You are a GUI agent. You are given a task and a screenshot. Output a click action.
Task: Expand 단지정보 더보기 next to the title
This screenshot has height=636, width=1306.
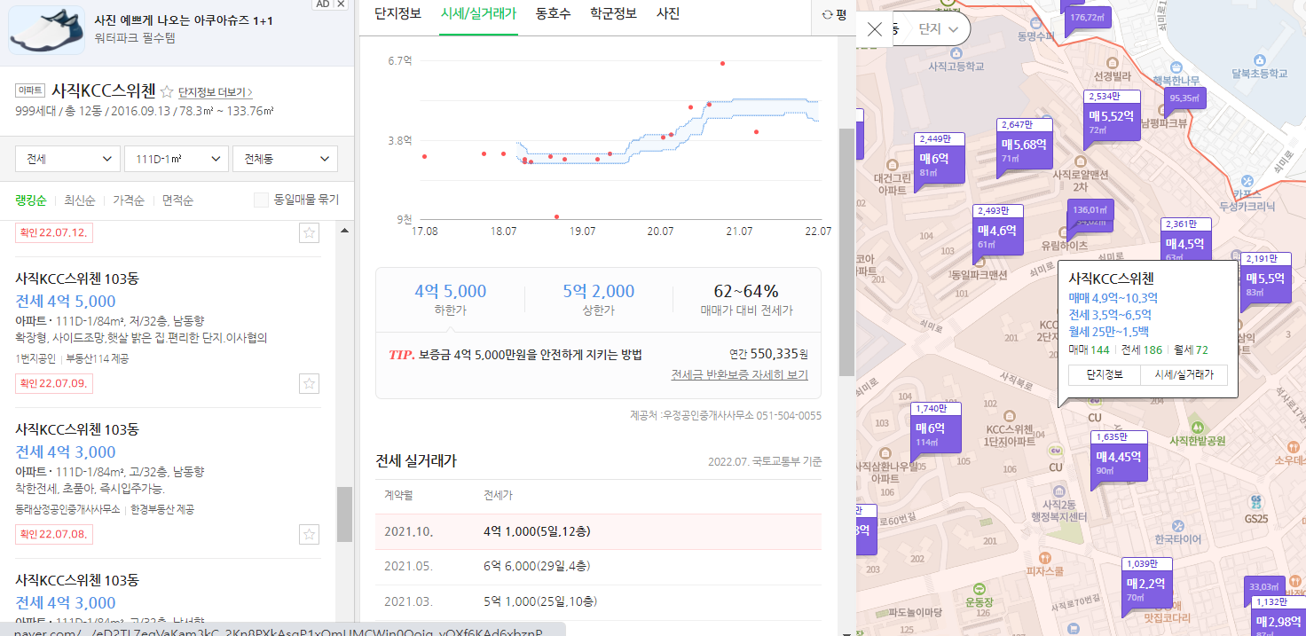coord(216,92)
